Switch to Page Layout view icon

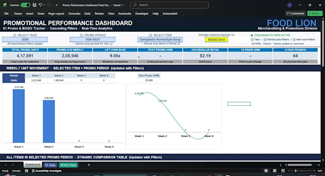point(275,171)
